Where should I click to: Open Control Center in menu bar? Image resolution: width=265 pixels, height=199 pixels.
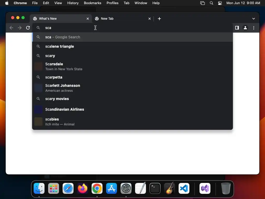pos(220,3)
